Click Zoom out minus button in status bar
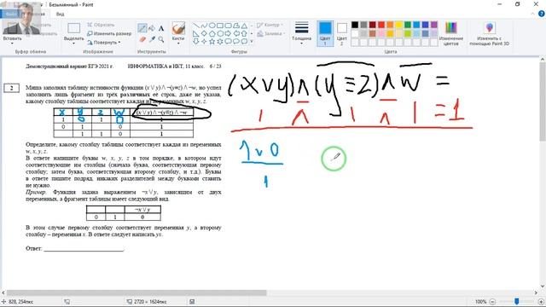The image size is (546, 307). click(x=492, y=301)
